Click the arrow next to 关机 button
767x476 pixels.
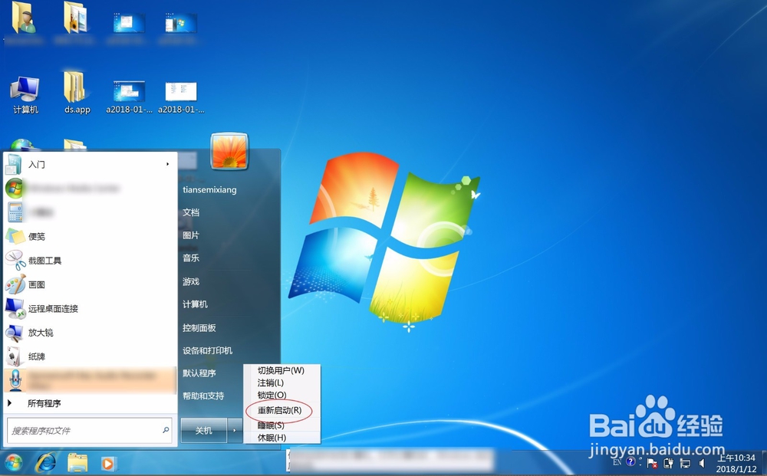235,431
